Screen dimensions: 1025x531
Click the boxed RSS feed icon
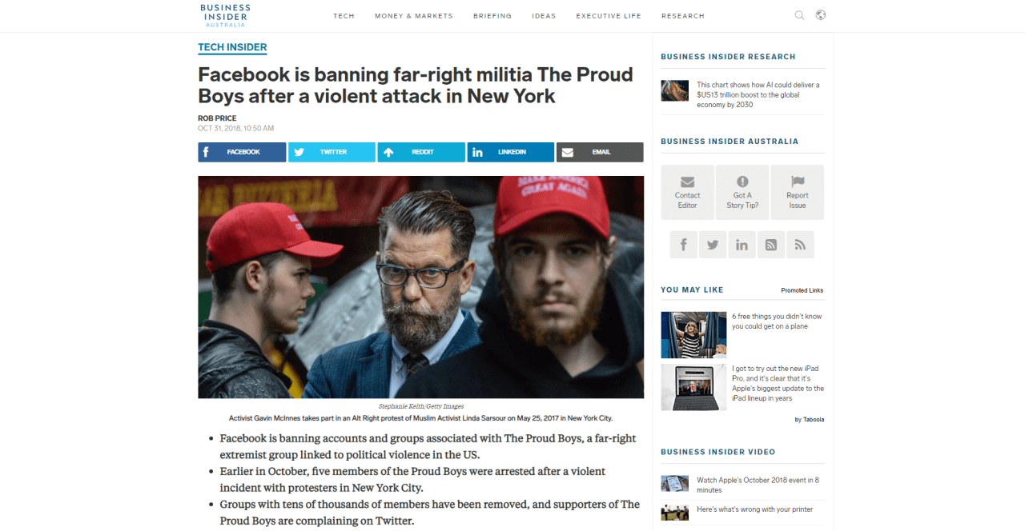tap(771, 245)
